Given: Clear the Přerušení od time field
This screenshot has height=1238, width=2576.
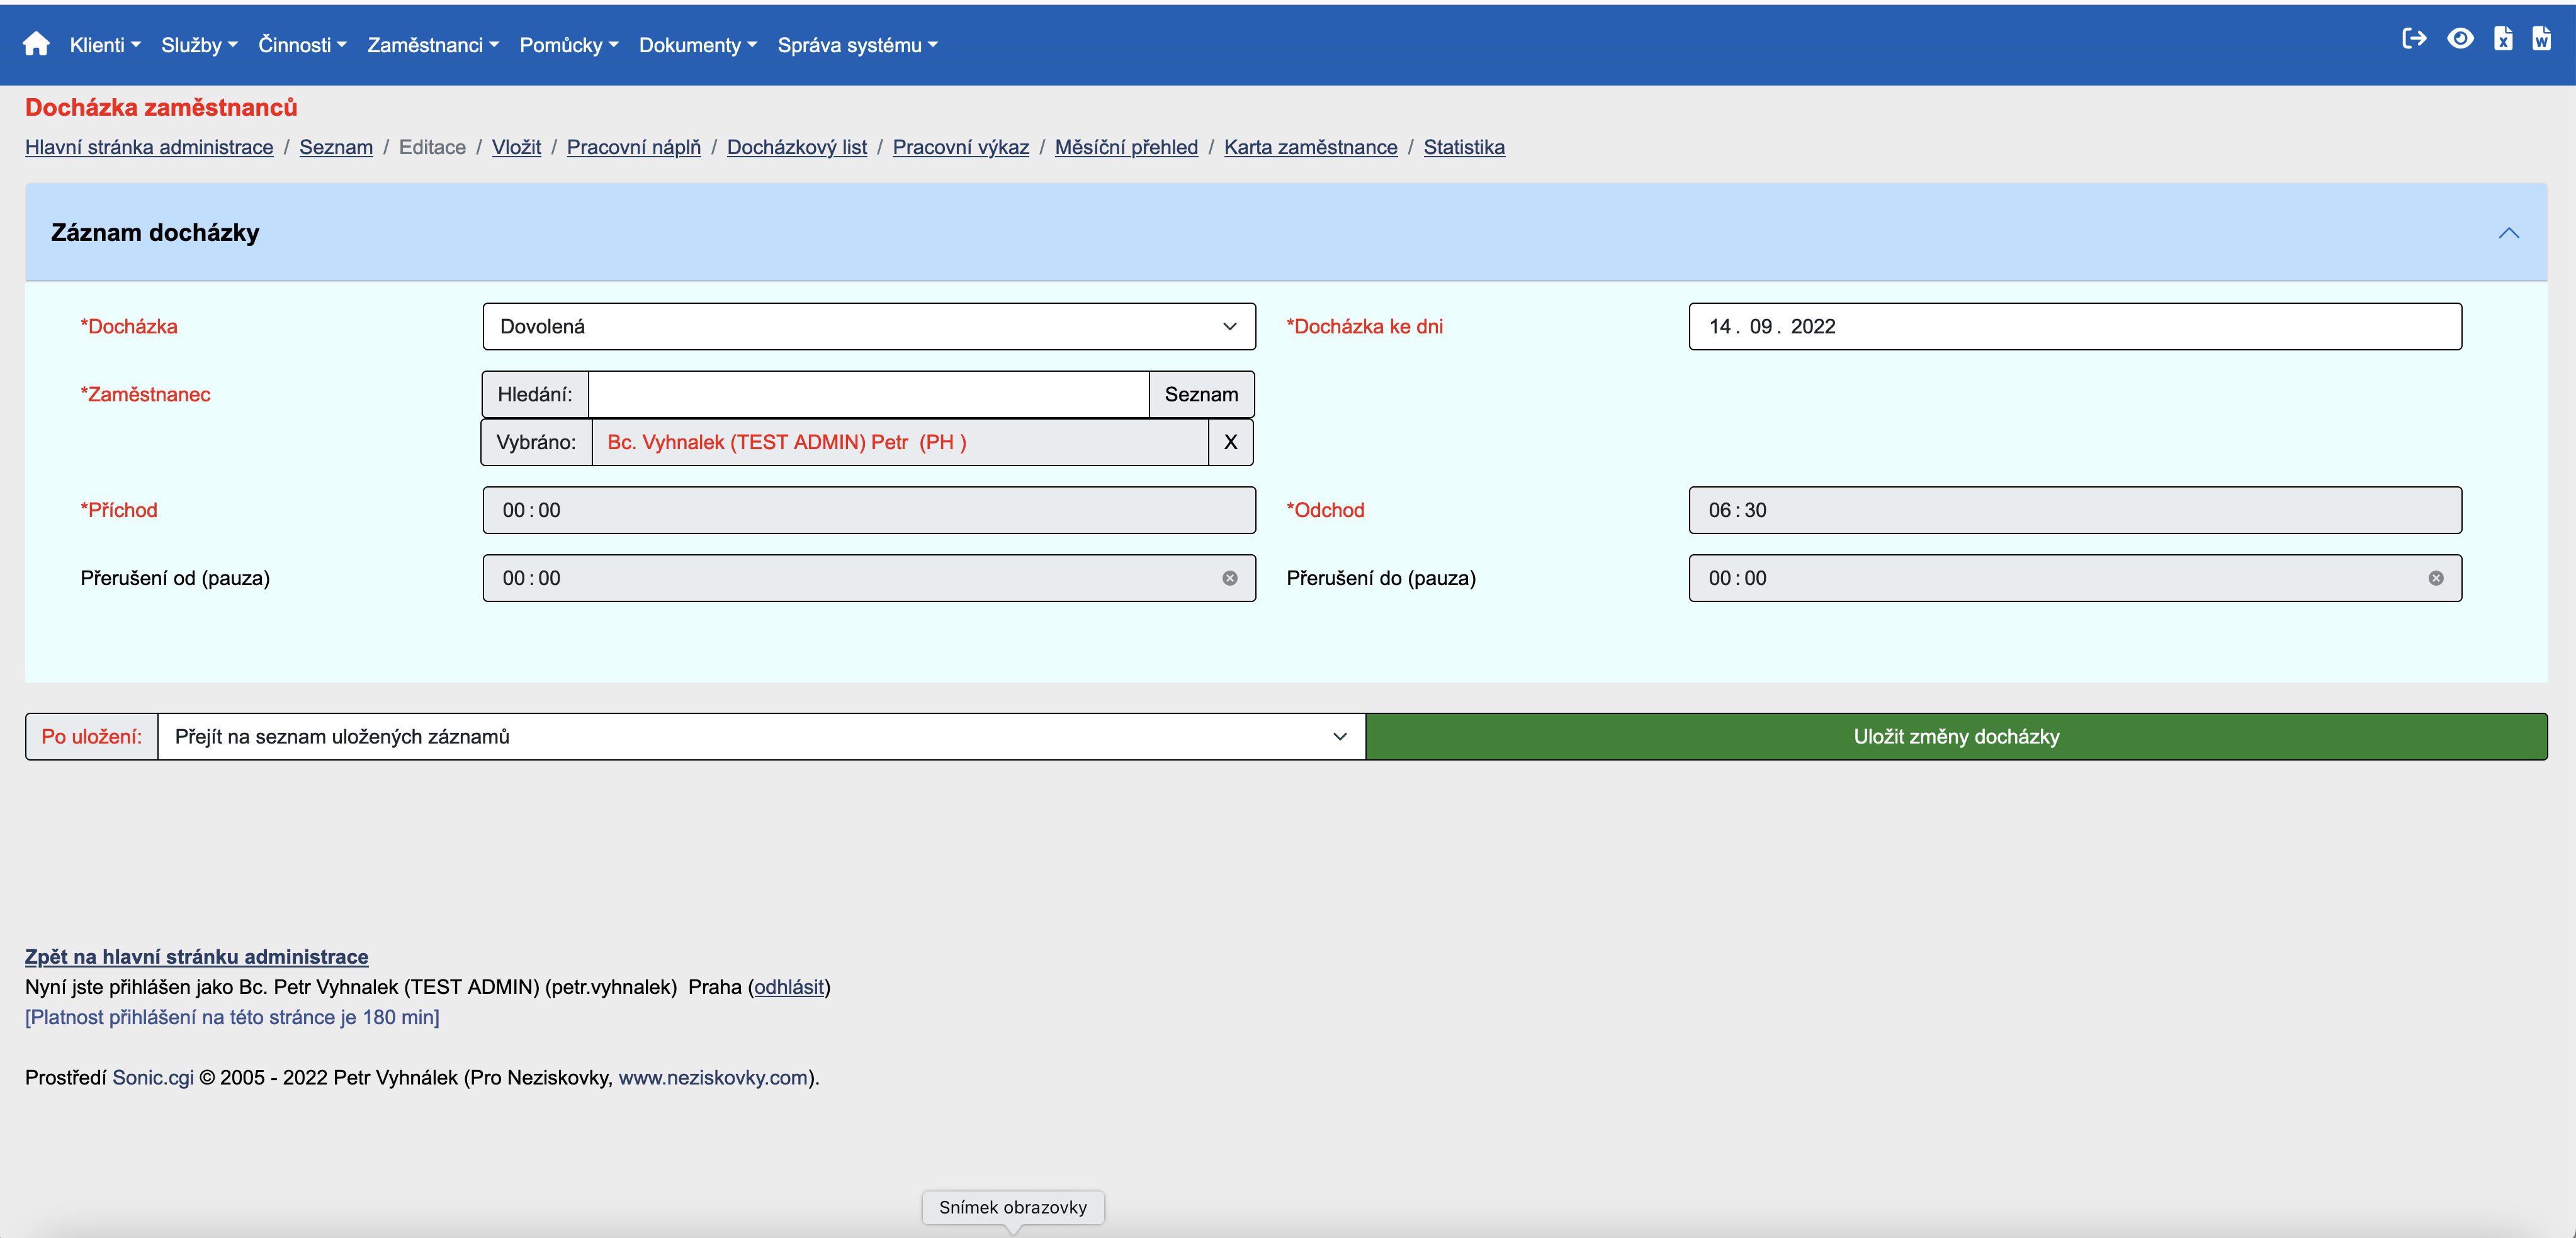Looking at the screenshot, I should pyautogui.click(x=1230, y=579).
